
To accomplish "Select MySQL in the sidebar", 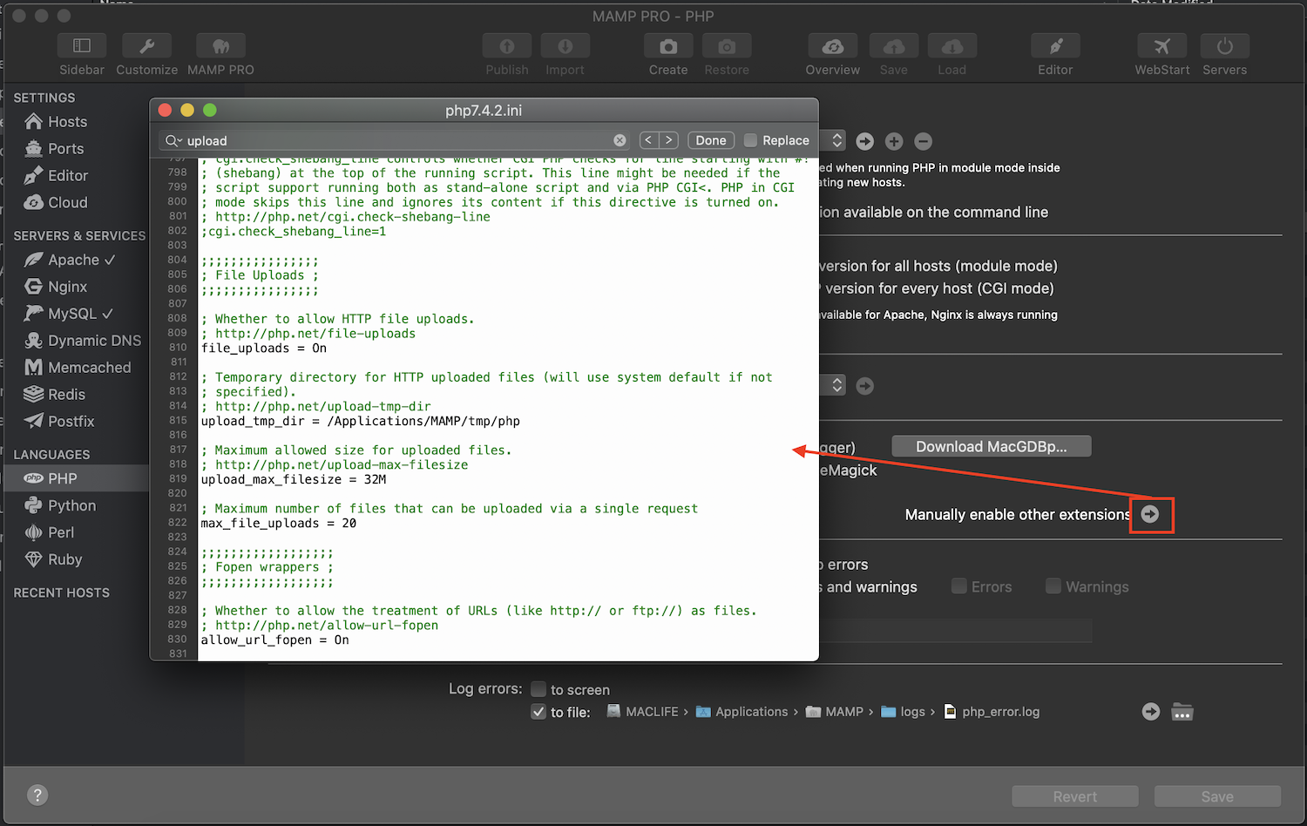I will pyautogui.click(x=72, y=314).
